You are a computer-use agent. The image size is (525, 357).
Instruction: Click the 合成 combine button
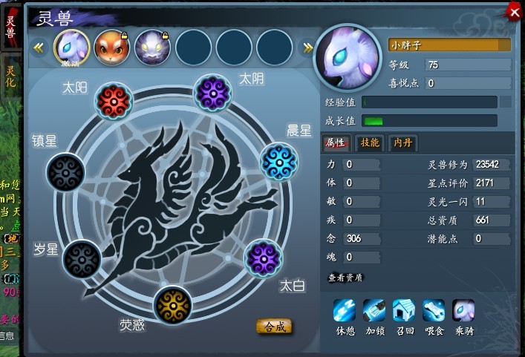click(274, 327)
